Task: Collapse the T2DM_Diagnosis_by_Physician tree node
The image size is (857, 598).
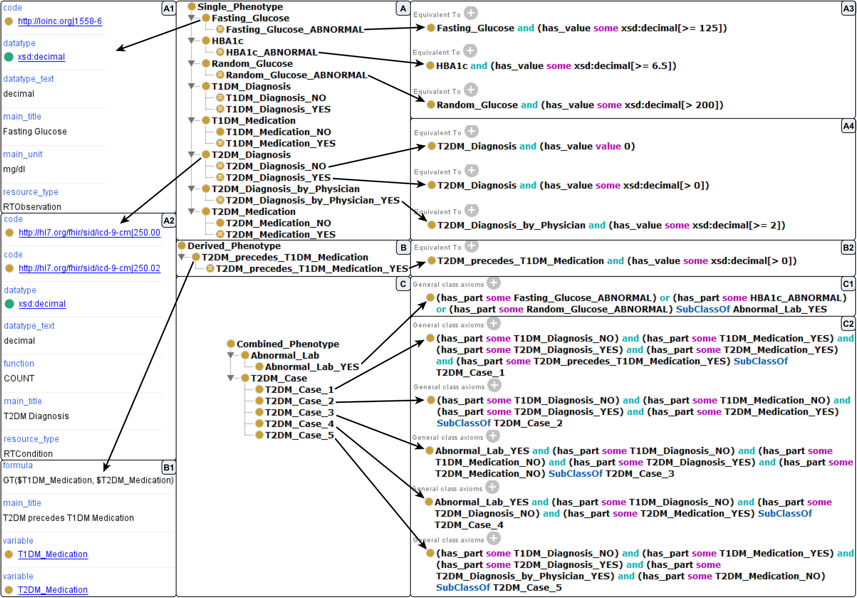Action: coord(192,189)
